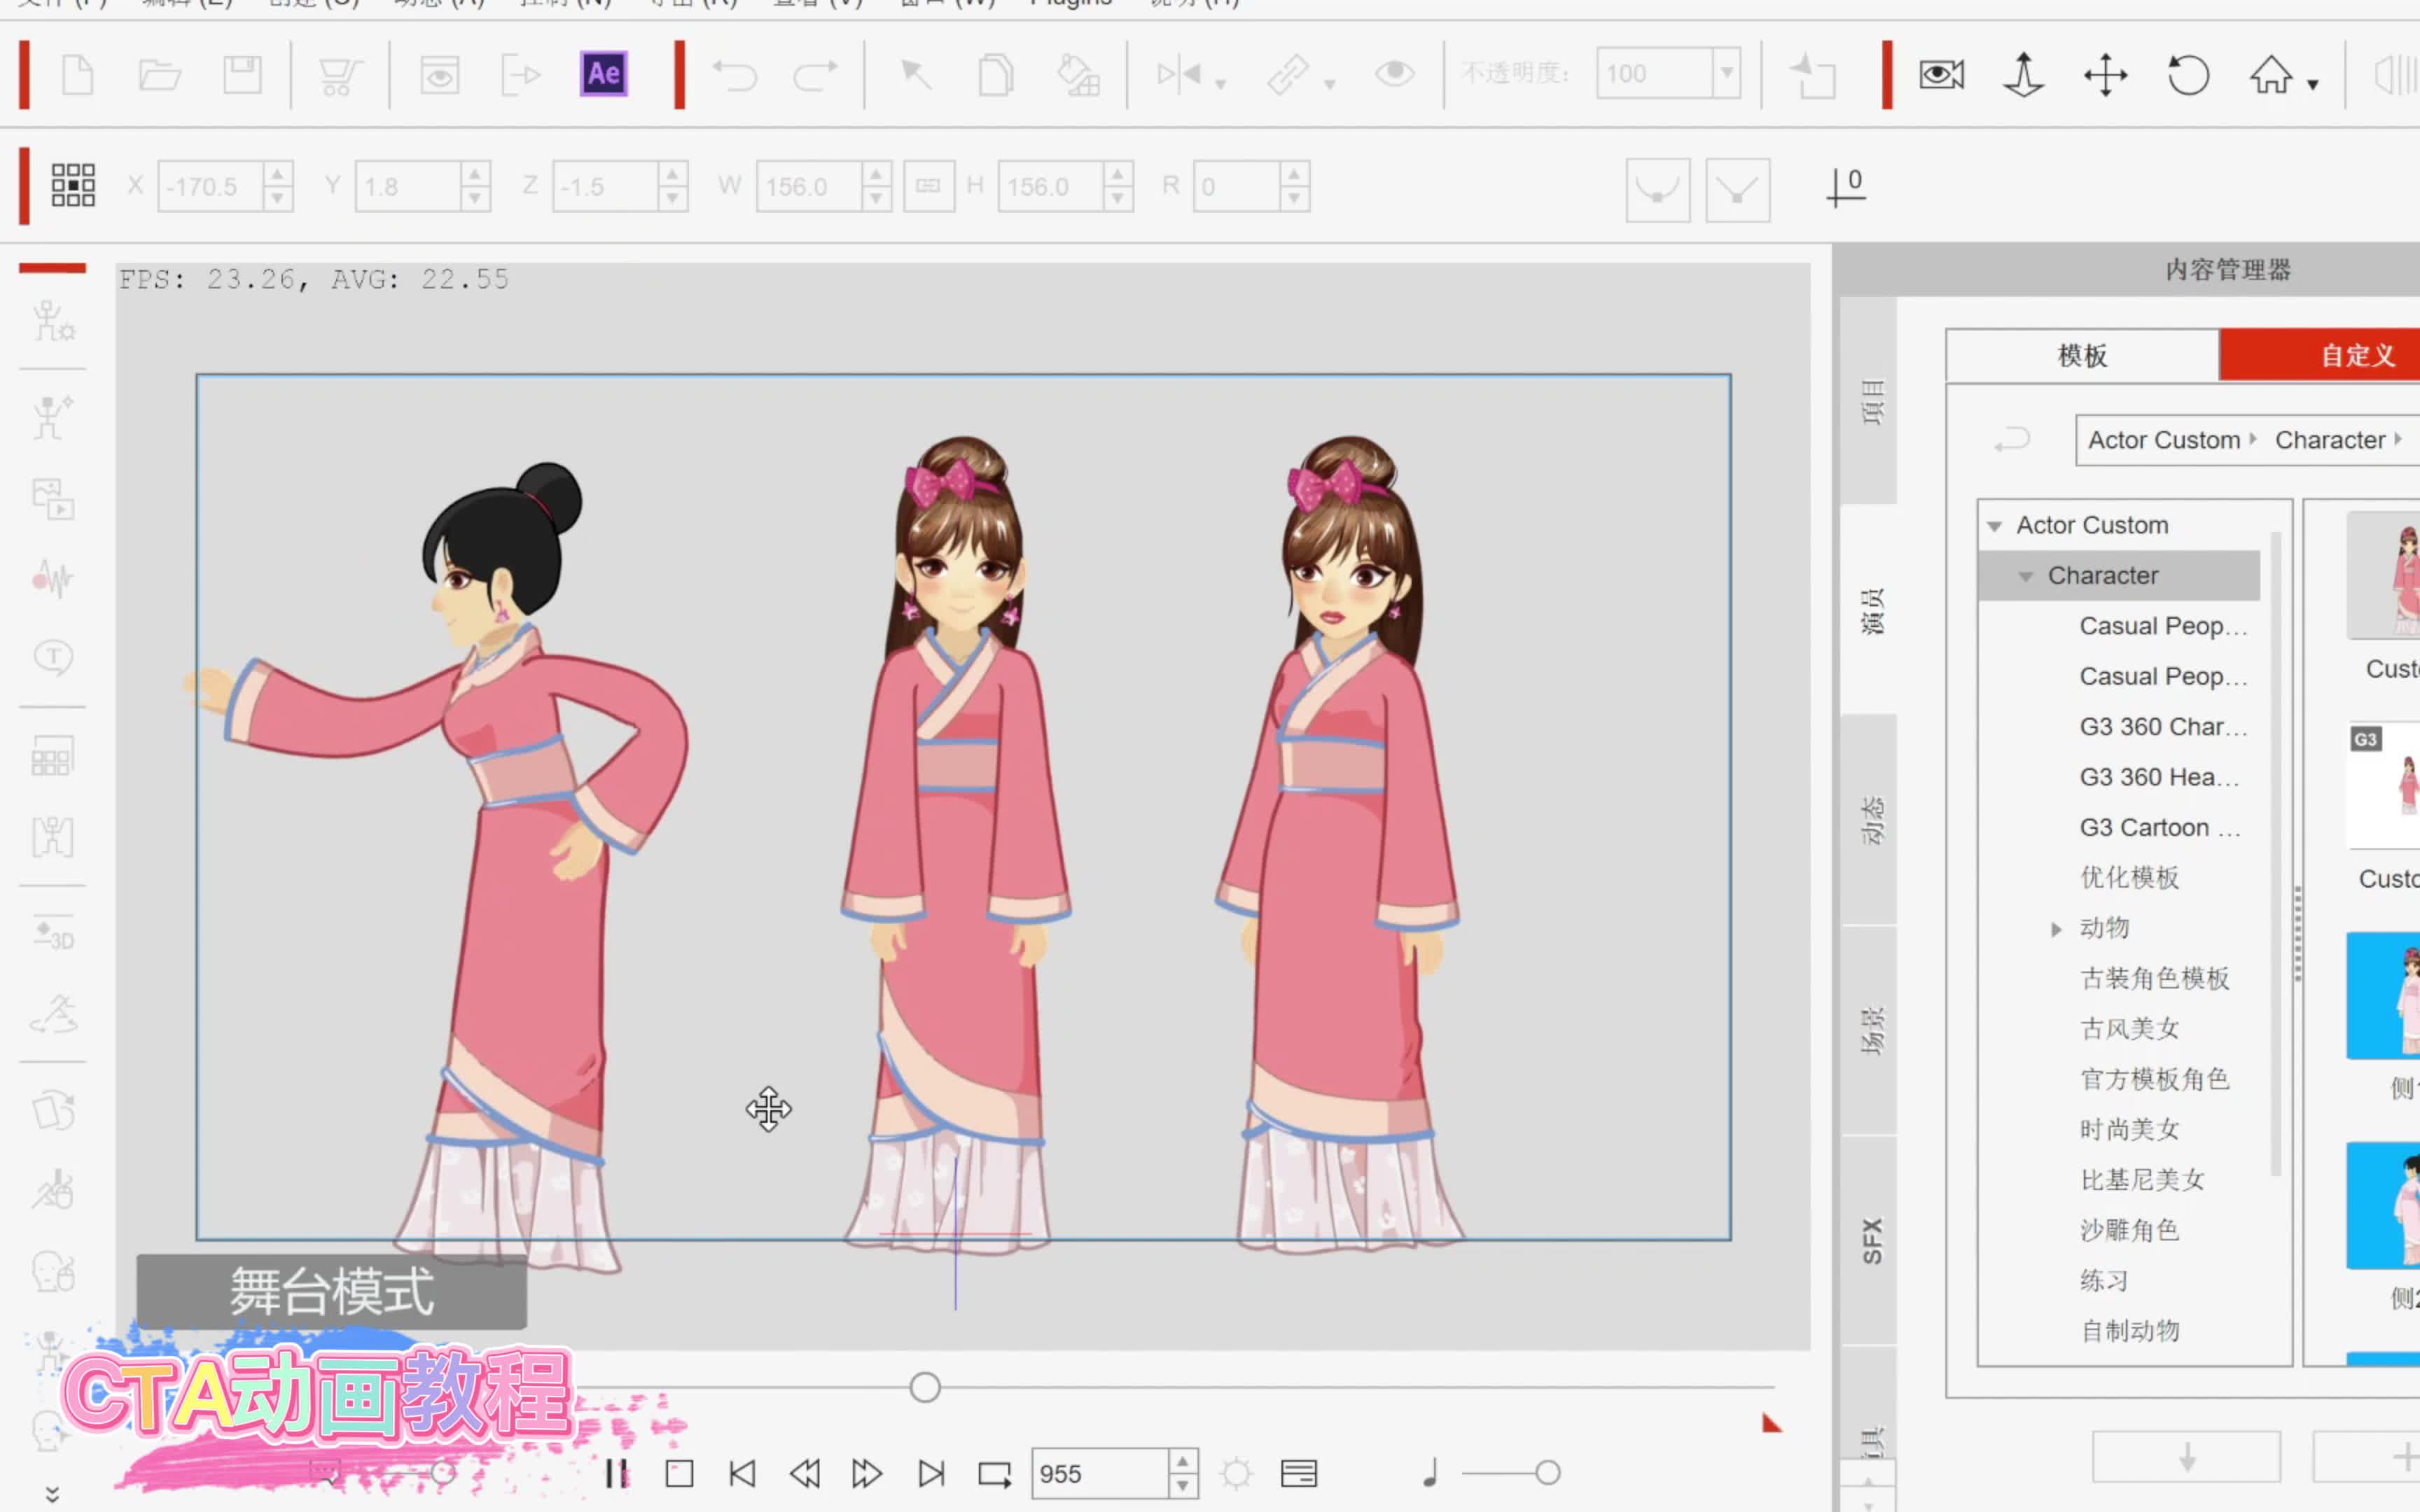Click the pause playback button

coord(616,1473)
